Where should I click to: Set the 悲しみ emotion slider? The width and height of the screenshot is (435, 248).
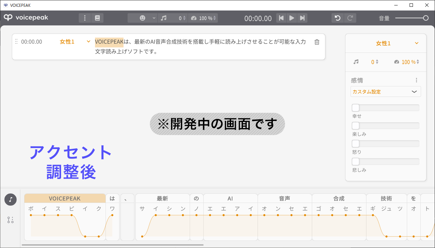point(386,162)
